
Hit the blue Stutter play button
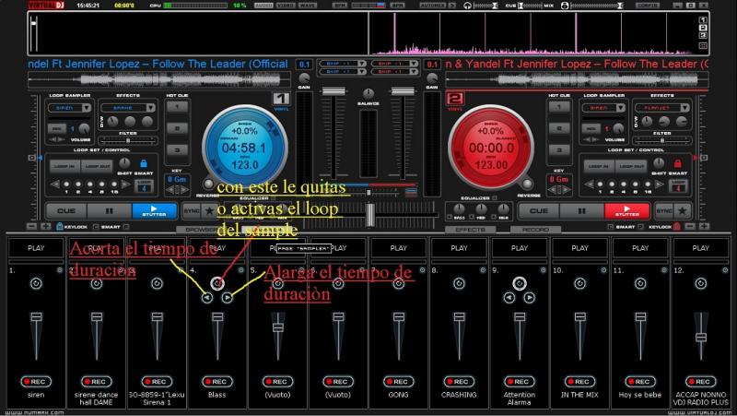click(x=154, y=211)
